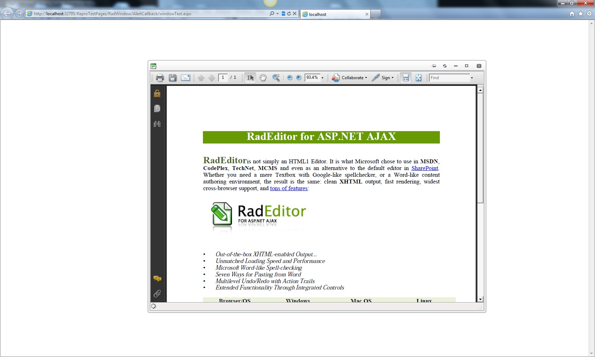Go to next page arrow
This screenshot has height=357, width=595.
[212, 78]
